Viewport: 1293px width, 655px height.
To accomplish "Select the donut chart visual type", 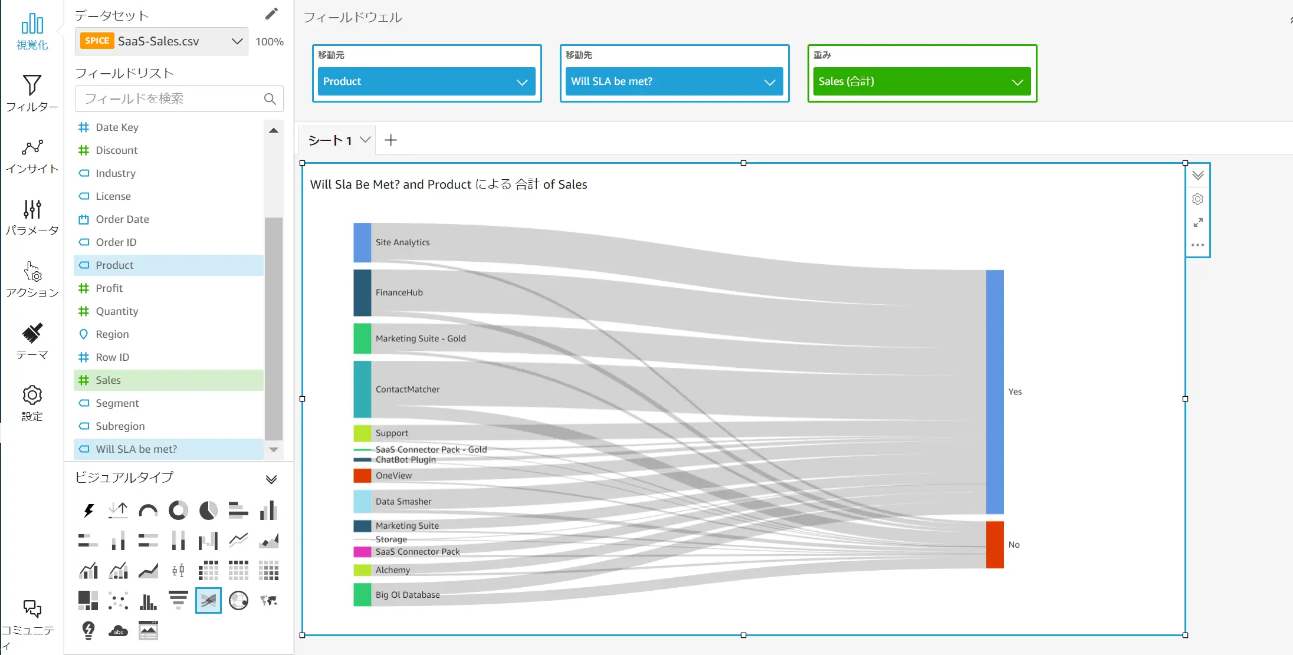I will pos(178,511).
